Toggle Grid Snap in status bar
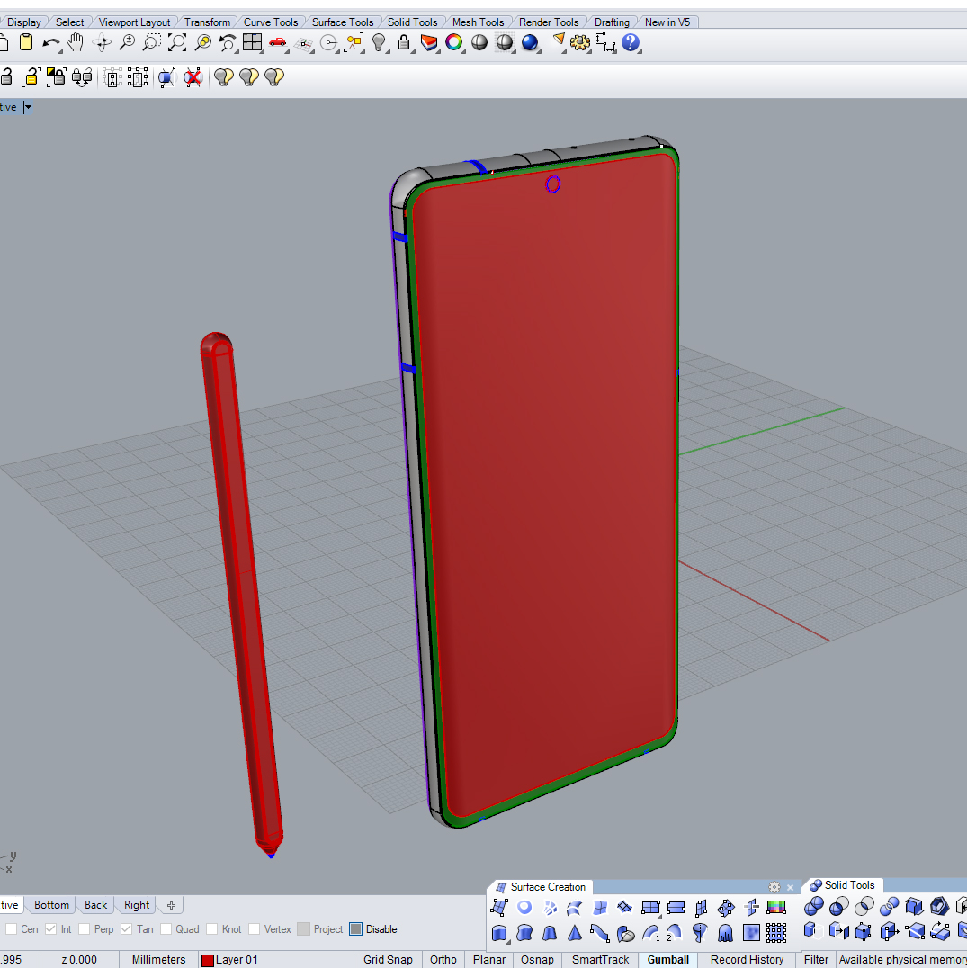The height and width of the screenshot is (968, 967). pyautogui.click(x=388, y=960)
